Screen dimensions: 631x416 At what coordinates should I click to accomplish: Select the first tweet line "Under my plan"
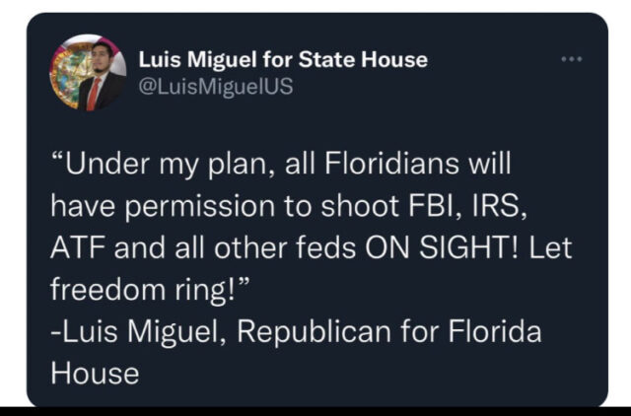pos(281,165)
